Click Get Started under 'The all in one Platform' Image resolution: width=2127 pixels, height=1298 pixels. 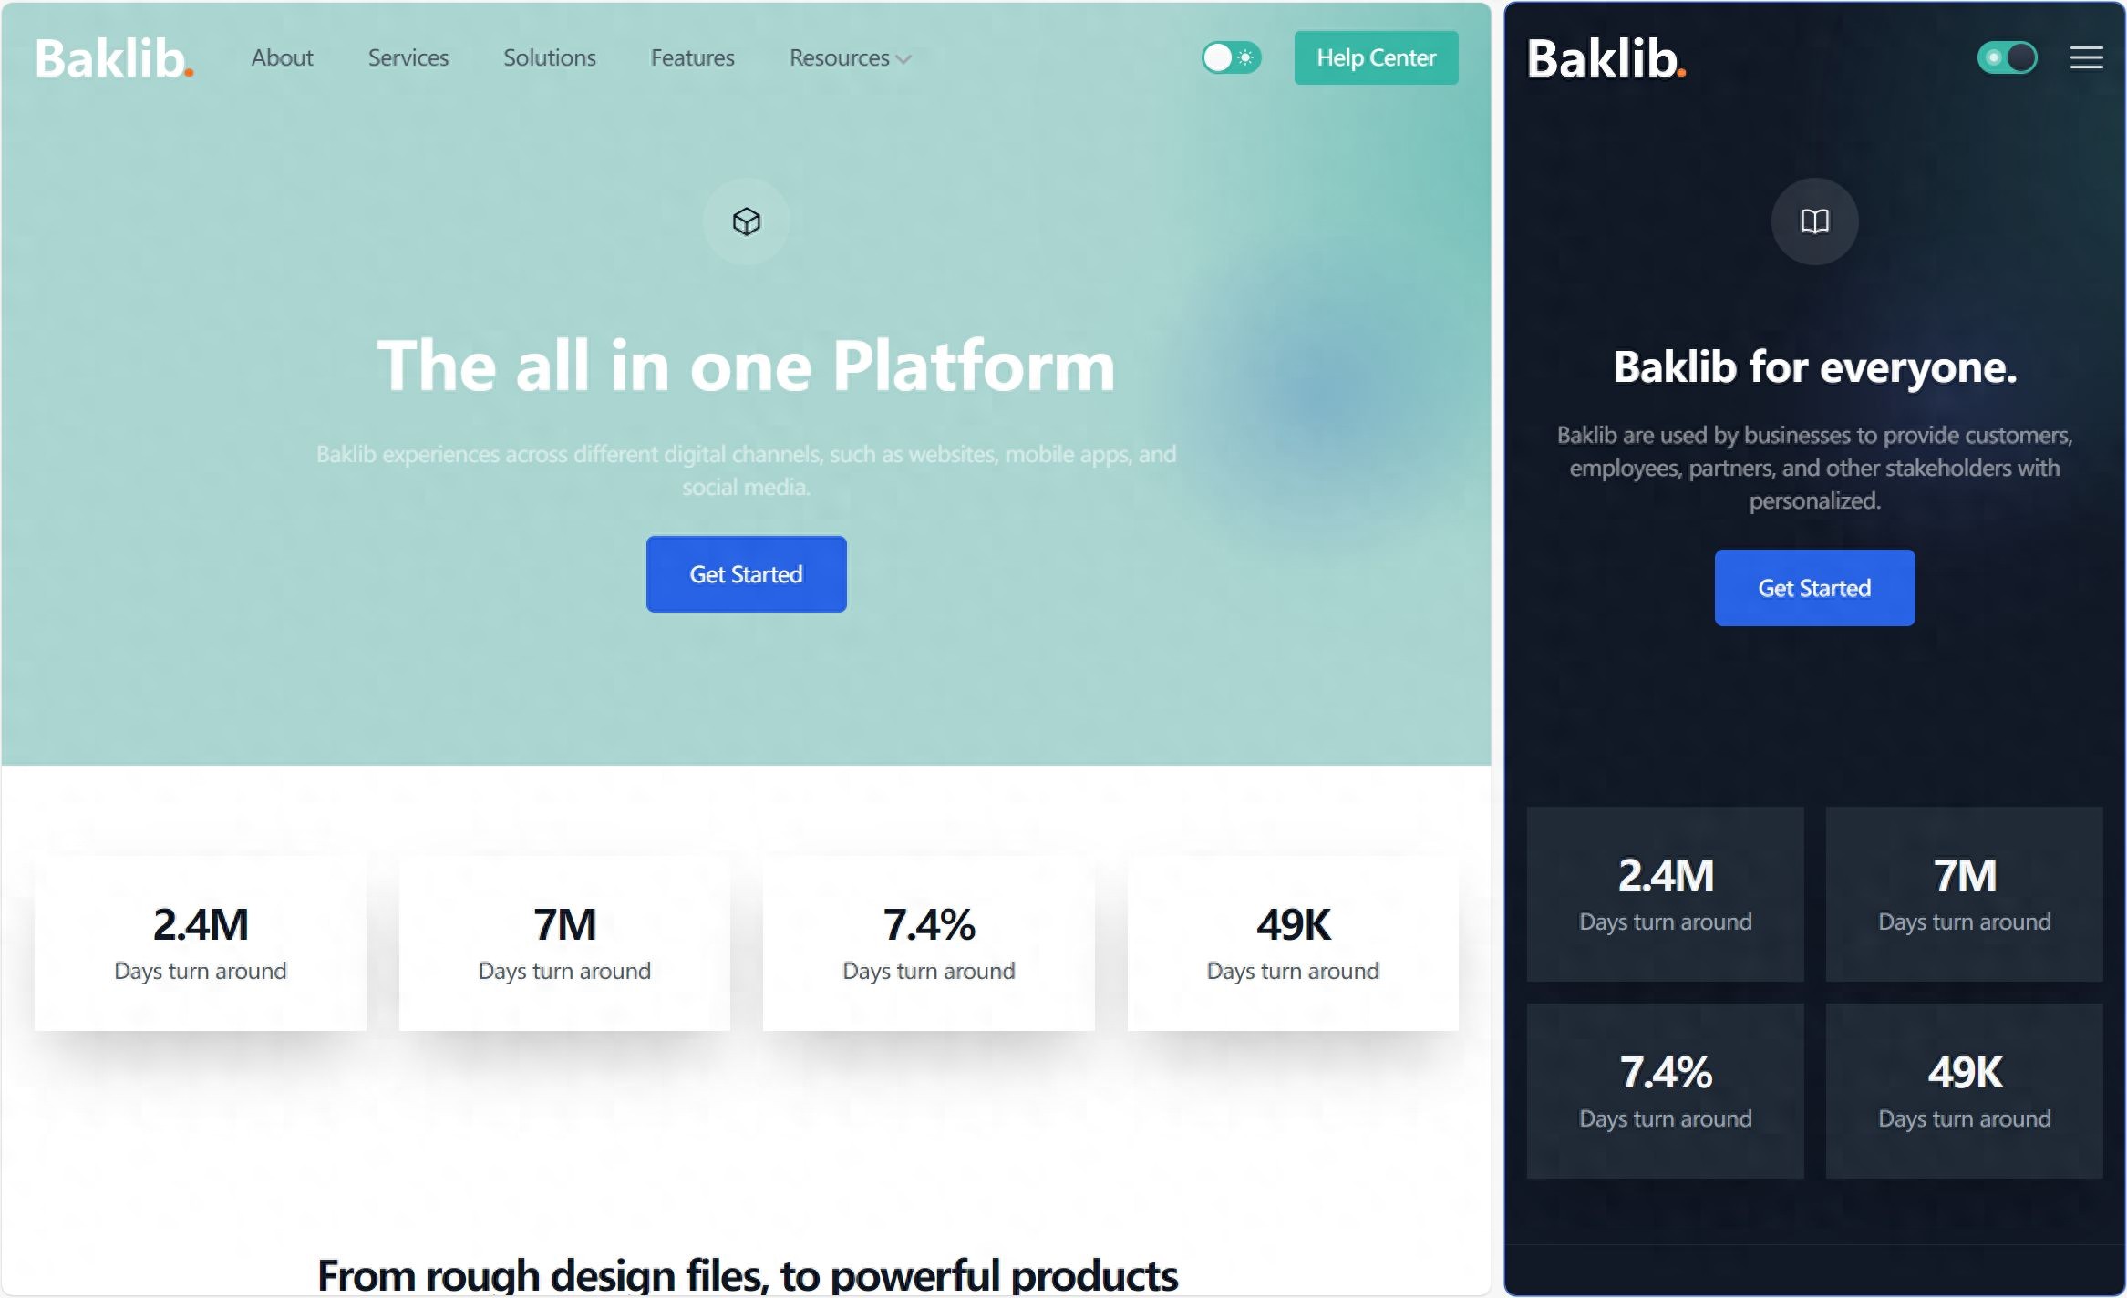coord(746,574)
